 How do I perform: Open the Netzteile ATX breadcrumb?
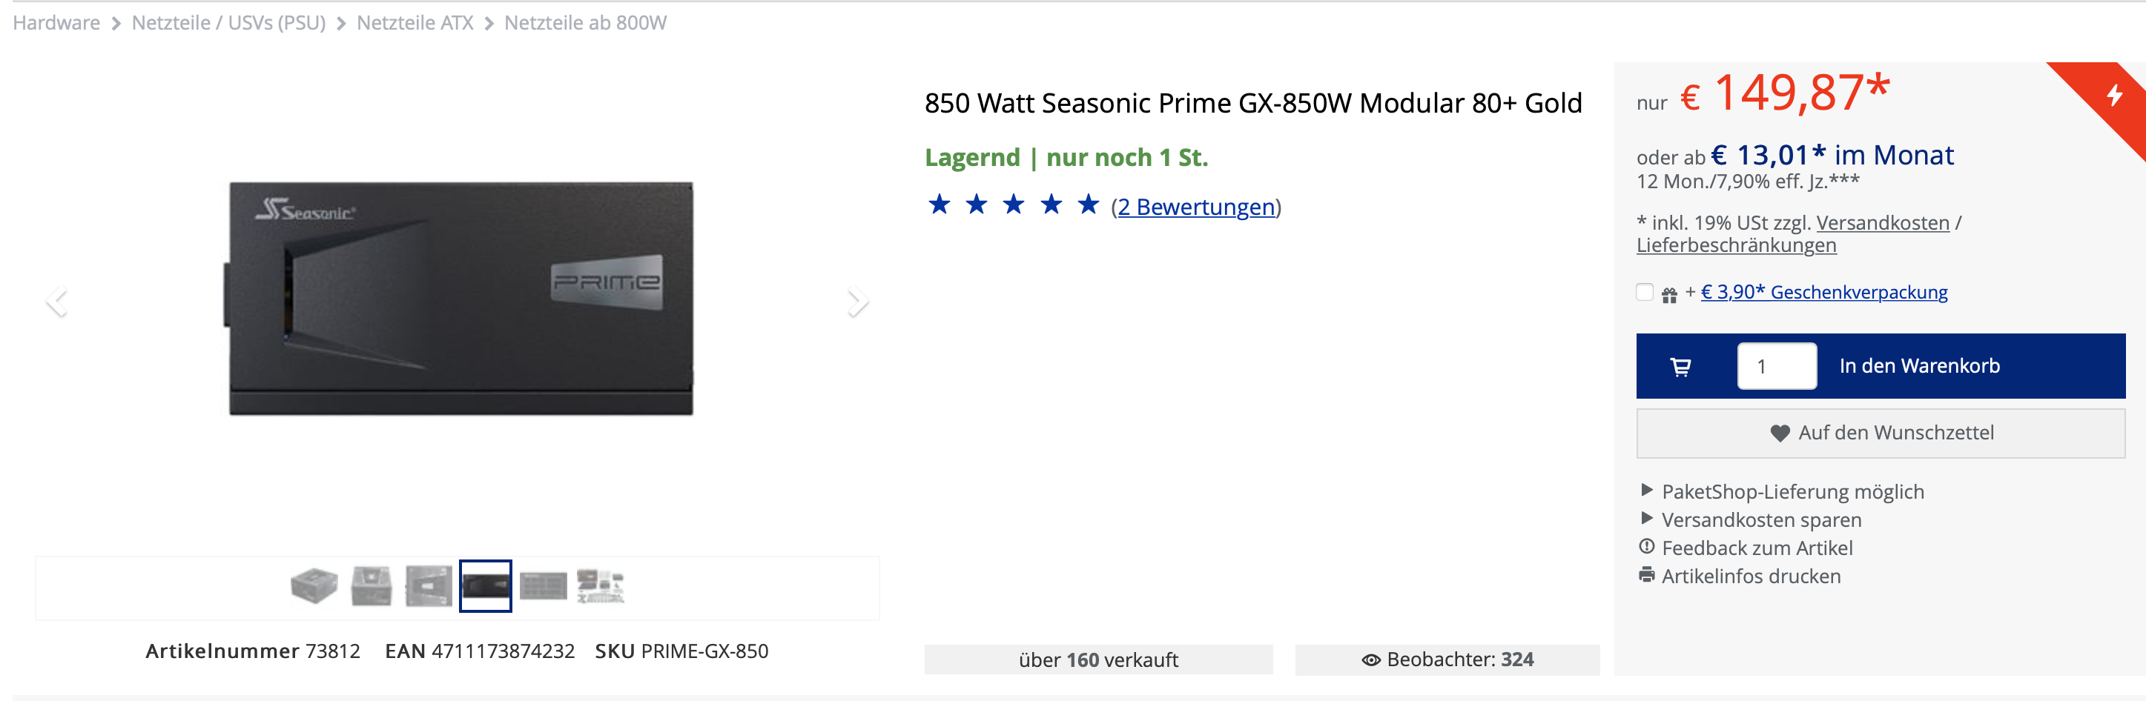coord(414,22)
